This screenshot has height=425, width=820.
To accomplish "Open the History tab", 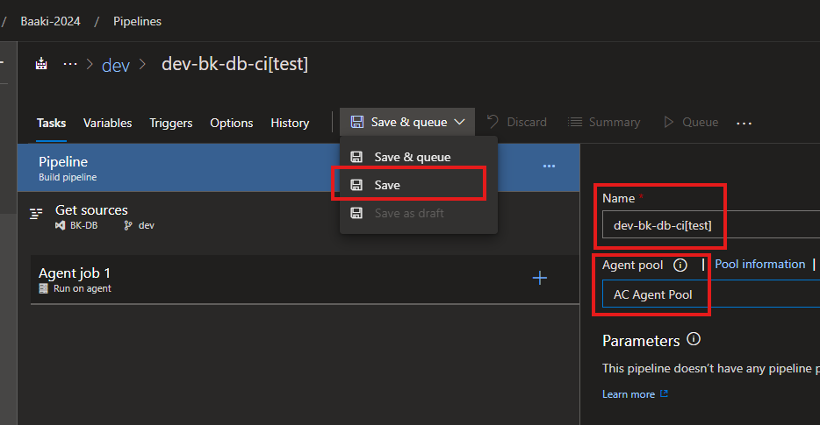I will coord(290,123).
